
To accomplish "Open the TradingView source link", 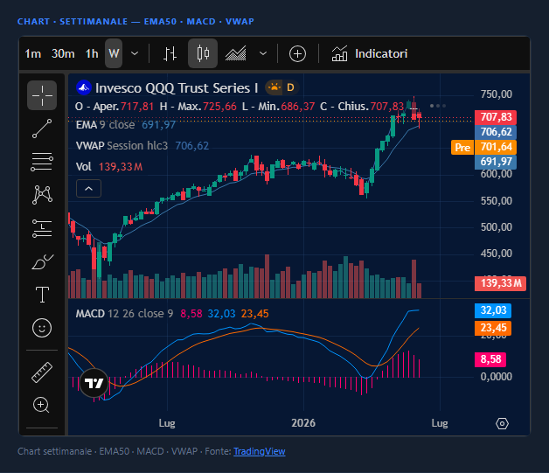I will 260,451.
